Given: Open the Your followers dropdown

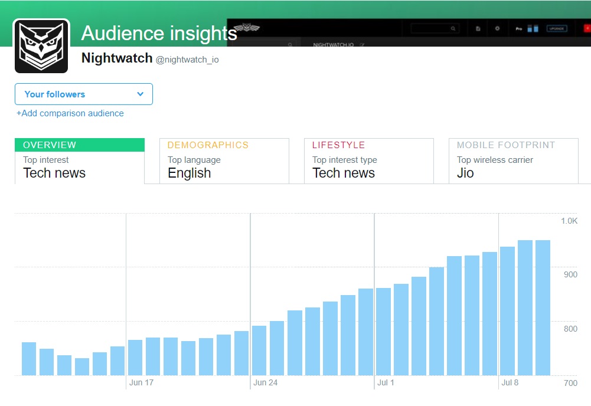Looking at the screenshot, I should click(x=83, y=94).
